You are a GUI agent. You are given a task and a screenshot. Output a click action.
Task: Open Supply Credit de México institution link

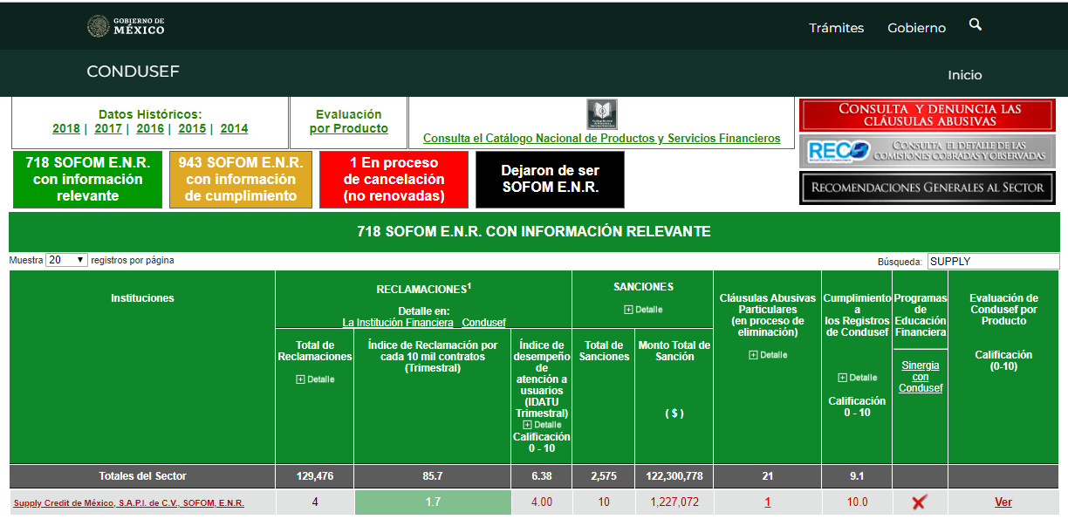pos(129,503)
